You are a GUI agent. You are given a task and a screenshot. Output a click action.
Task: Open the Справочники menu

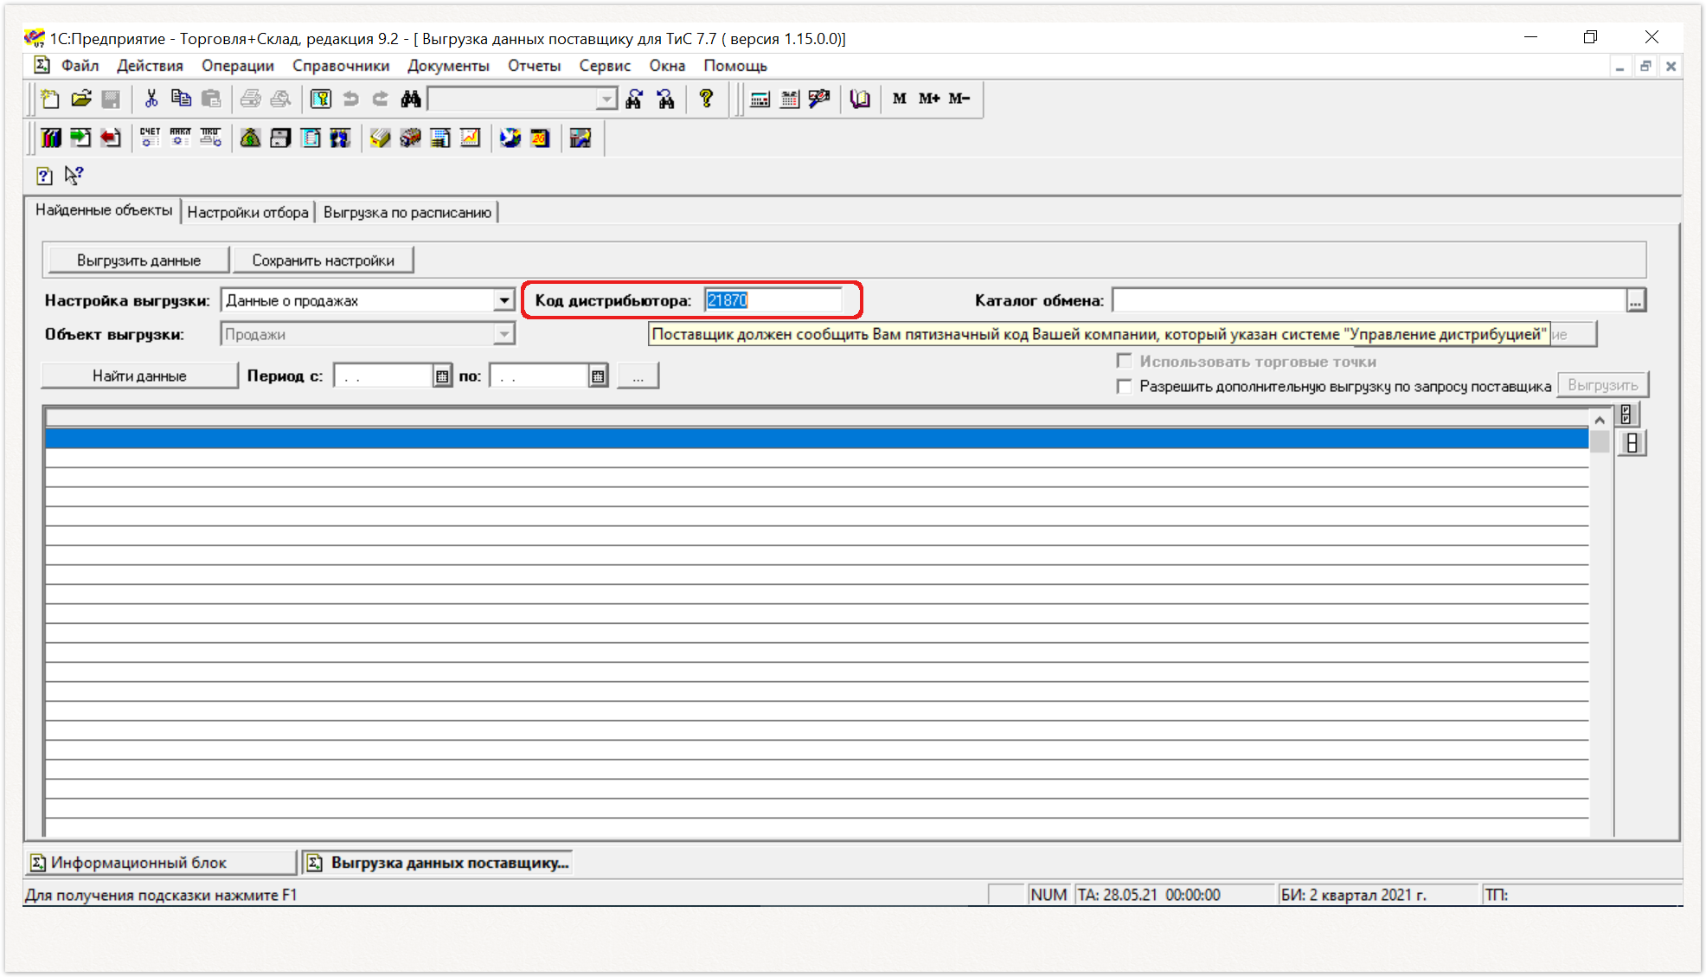tap(341, 66)
